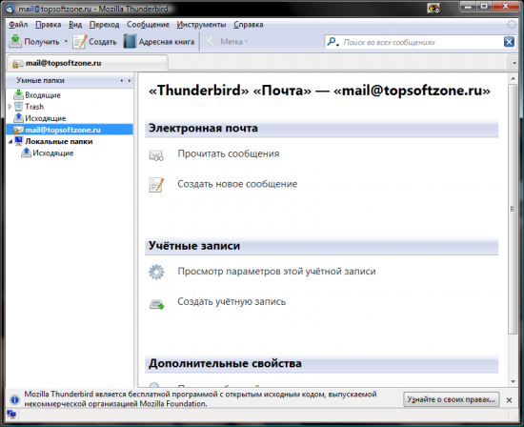Open the Переход menu

[x=104, y=25]
